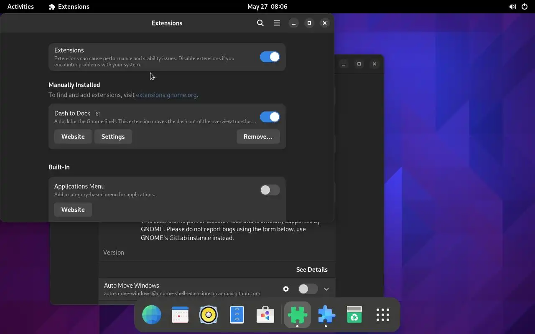Image resolution: width=535 pixels, height=334 pixels.
Task: Close the front Extensions window
Action: tap(325, 23)
